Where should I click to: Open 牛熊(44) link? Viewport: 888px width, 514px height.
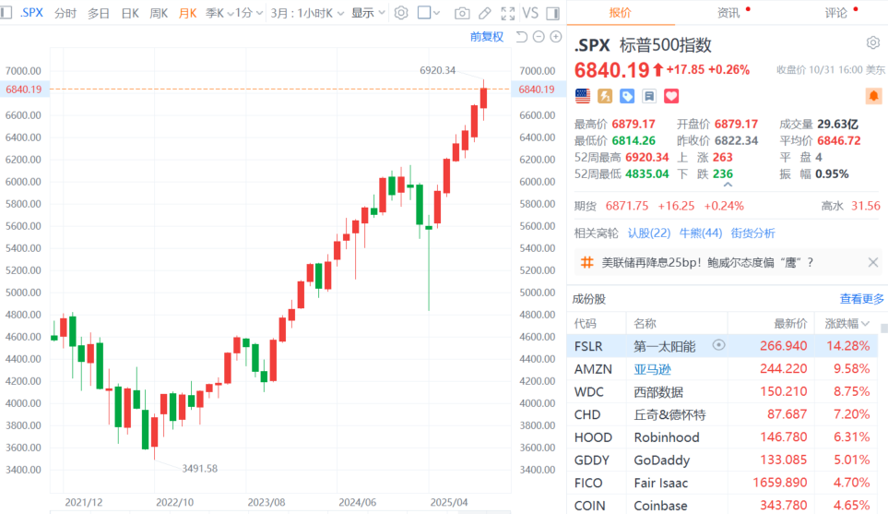(x=701, y=233)
